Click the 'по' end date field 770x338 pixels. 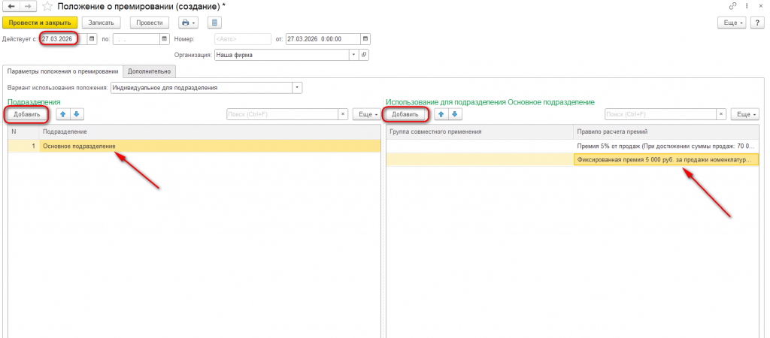click(x=136, y=39)
